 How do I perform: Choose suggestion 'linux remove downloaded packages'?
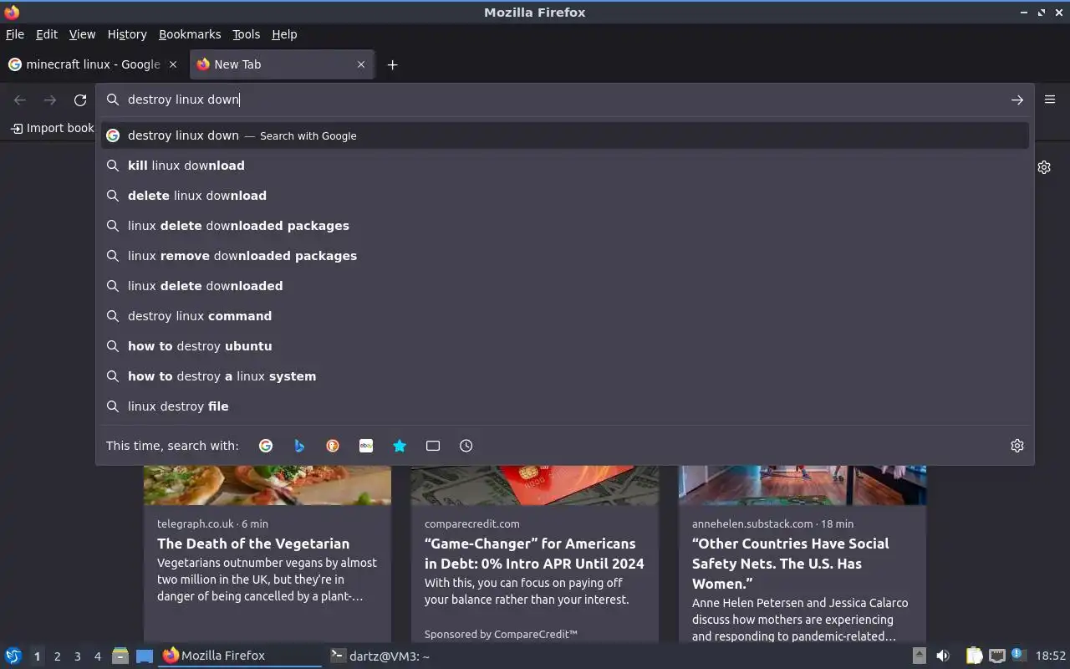[x=564, y=256]
